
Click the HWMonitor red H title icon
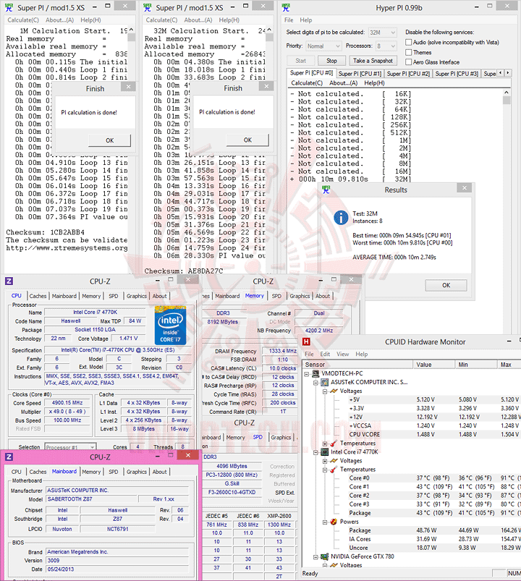coord(306,342)
